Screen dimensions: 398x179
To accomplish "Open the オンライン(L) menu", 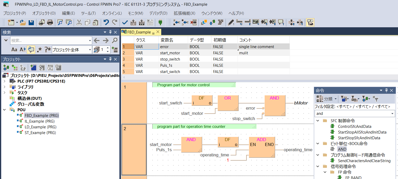I will click(112, 13).
